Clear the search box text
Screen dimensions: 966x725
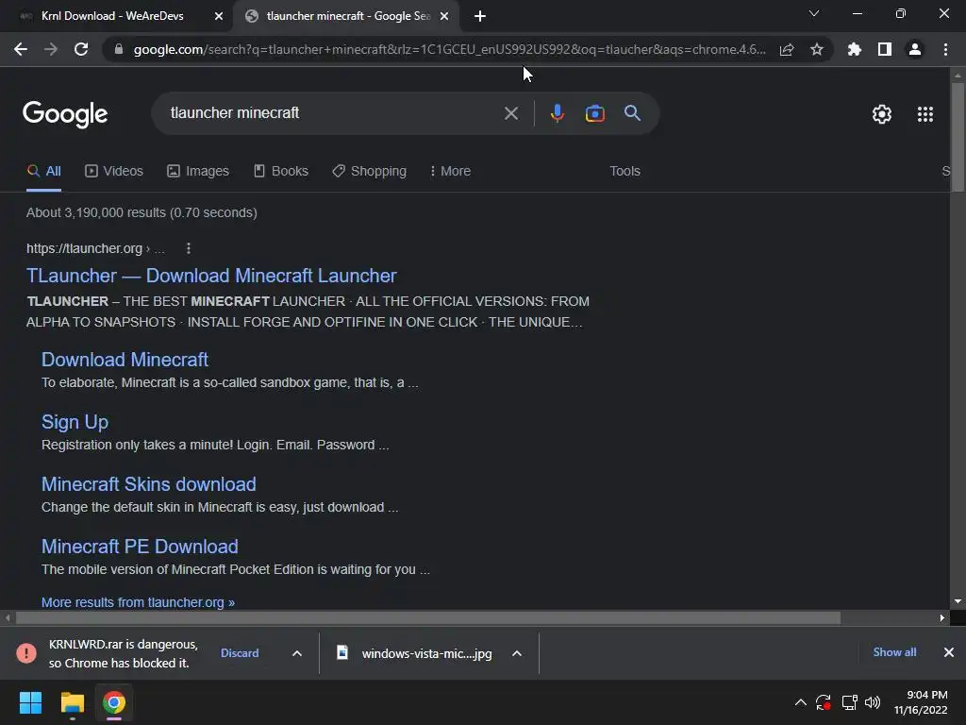click(510, 113)
